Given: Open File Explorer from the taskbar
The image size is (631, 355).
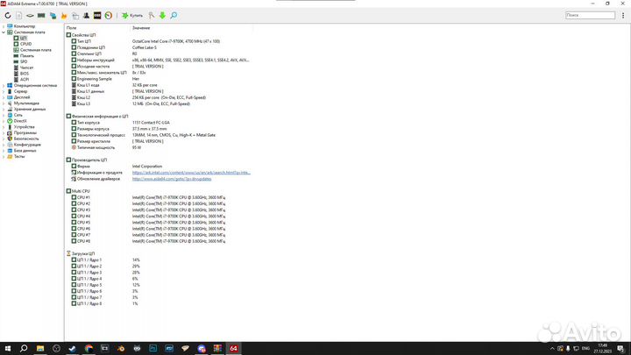Looking at the screenshot, I should coord(40,348).
